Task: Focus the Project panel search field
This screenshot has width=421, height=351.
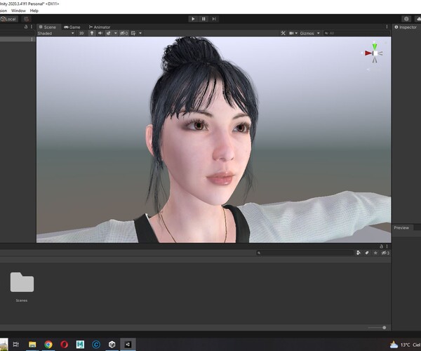Action: (305, 253)
